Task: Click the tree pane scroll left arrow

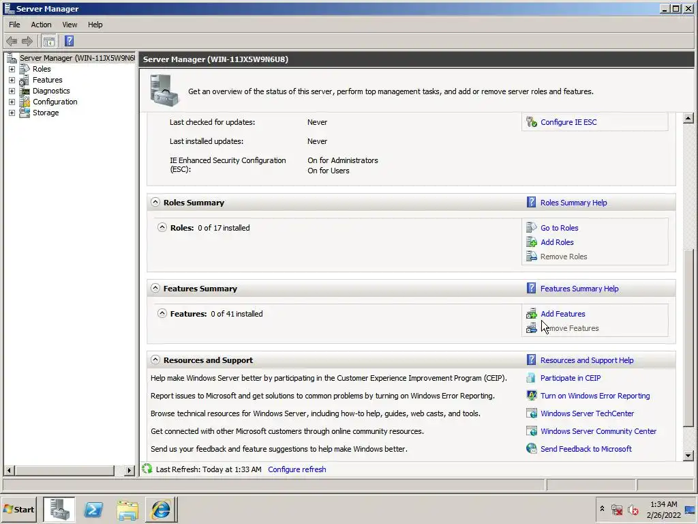Action: 9,470
